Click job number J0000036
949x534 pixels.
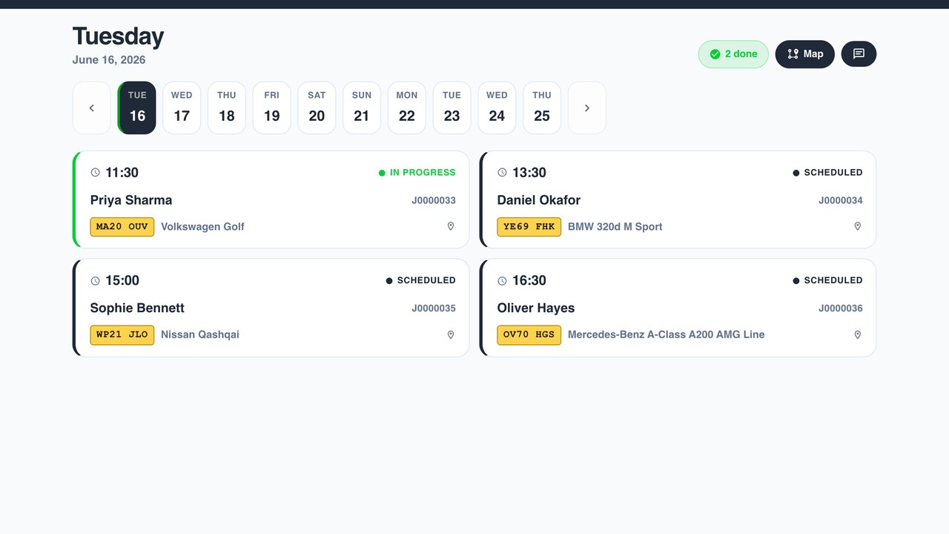pyautogui.click(x=841, y=309)
